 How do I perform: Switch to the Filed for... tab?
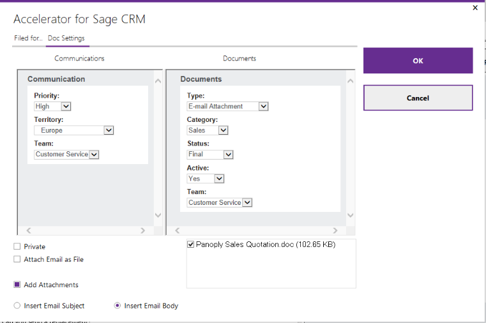(28, 38)
